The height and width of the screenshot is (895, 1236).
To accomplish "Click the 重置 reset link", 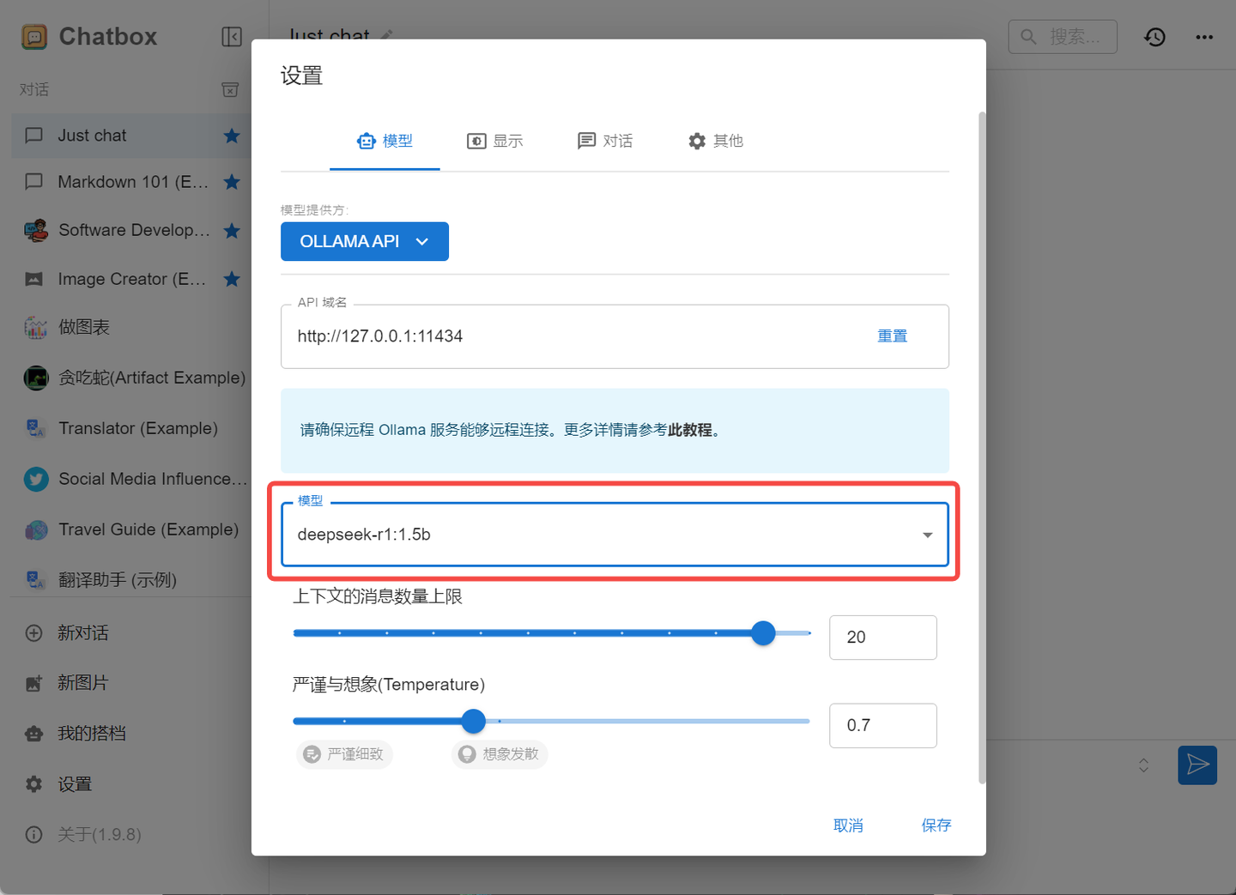I will (892, 336).
